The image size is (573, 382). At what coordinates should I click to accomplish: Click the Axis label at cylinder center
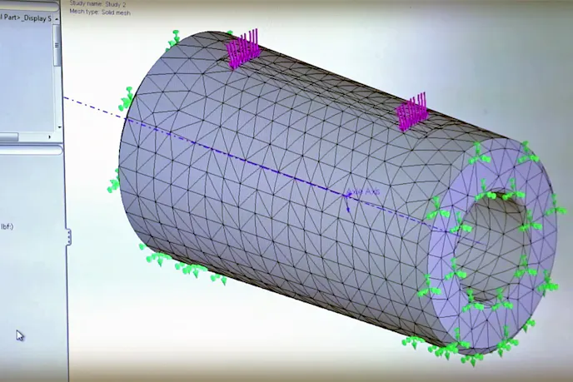pyautogui.click(x=364, y=192)
